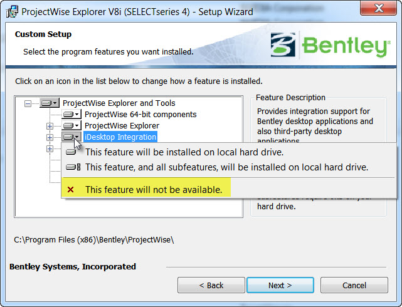Select the ProjectWise 64-bit components label
The width and height of the screenshot is (402, 307).
140,115
